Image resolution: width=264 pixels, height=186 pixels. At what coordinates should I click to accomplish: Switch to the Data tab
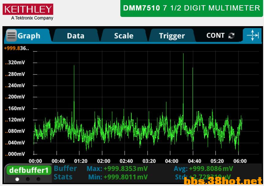click(x=76, y=36)
